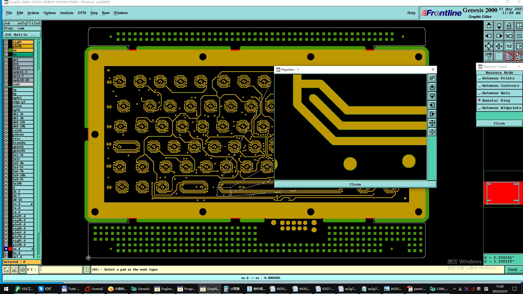Select the bs layer row
The width and height of the screenshot is (523, 294).
click(23, 54)
